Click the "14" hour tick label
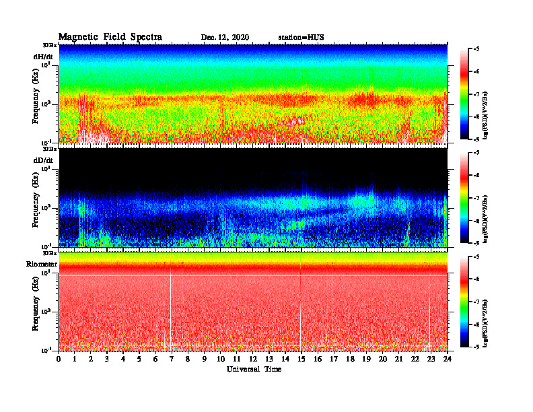 [285, 359]
